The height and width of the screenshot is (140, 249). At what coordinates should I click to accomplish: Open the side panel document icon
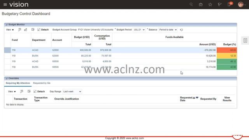(x=245, y=40)
